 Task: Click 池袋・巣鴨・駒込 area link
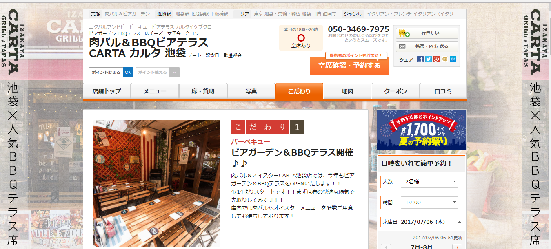click(x=282, y=14)
